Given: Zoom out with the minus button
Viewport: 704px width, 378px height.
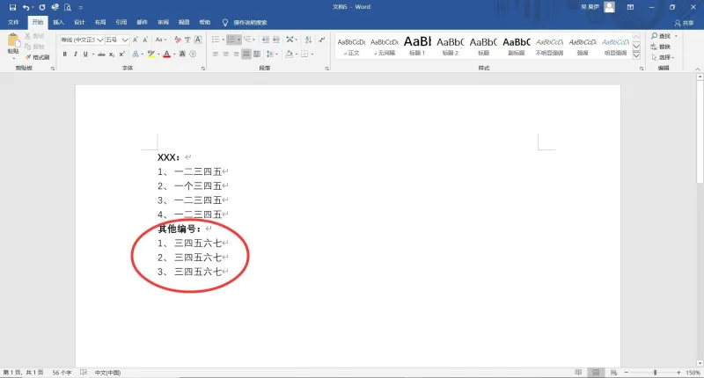Looking at the screenshot, I should (x=627, y=372).
